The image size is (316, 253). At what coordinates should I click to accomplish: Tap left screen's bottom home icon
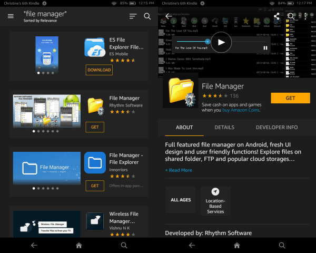click(x=79, y=245)
